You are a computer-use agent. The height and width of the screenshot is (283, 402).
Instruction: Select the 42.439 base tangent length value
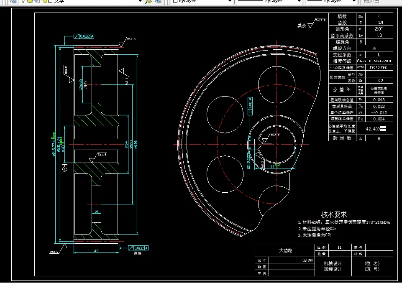click(376, 129)
